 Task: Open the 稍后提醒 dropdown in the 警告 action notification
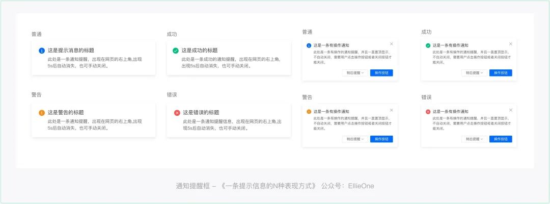tap(355, 139)
